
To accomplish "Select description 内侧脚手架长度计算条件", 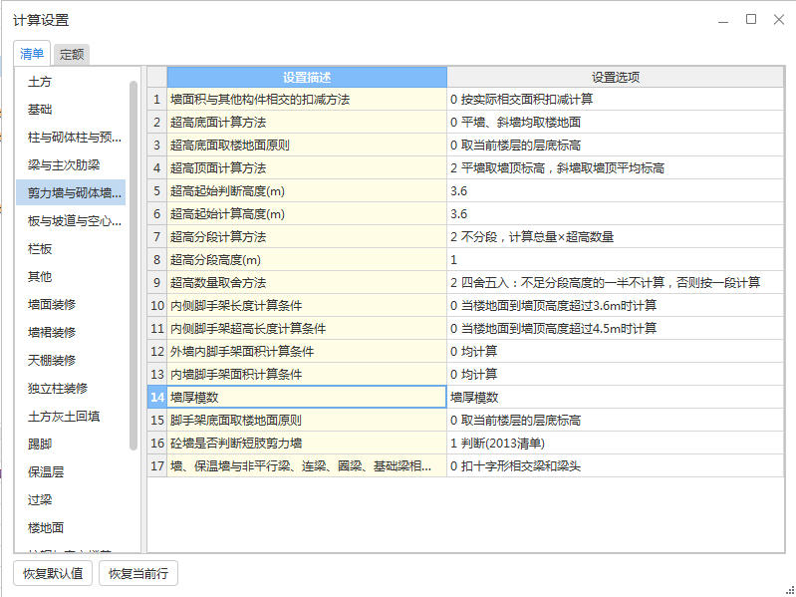I will click(307, 306).
